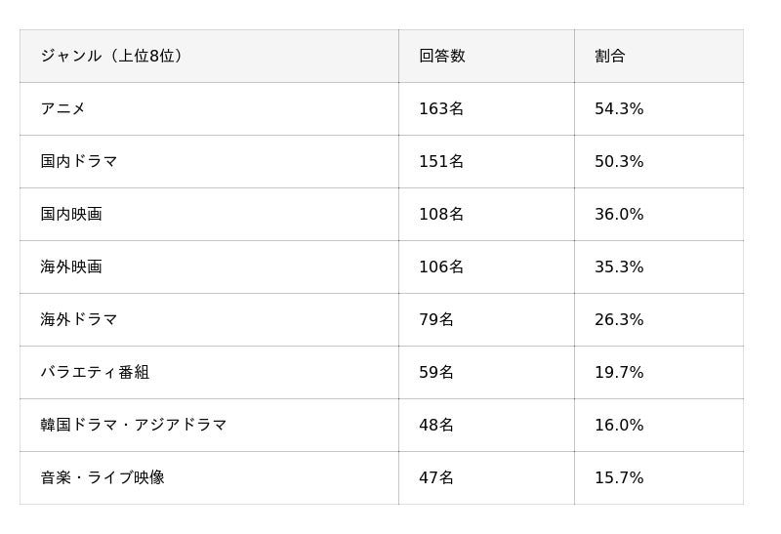Click the バラエティ番組 genre cell

pos(95,373)
